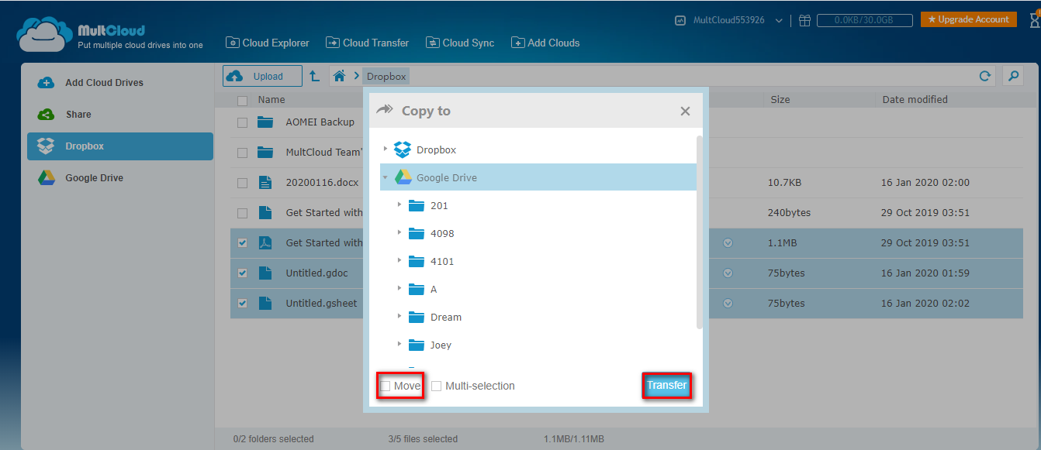Check the MultCloud Team folder checkbox
Viewport: 1041px width, 450px height.
coord(243,153)
